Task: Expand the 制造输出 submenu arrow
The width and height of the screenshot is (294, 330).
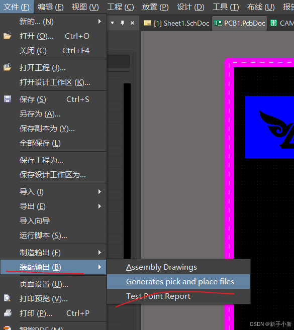Action: (100, 252)
